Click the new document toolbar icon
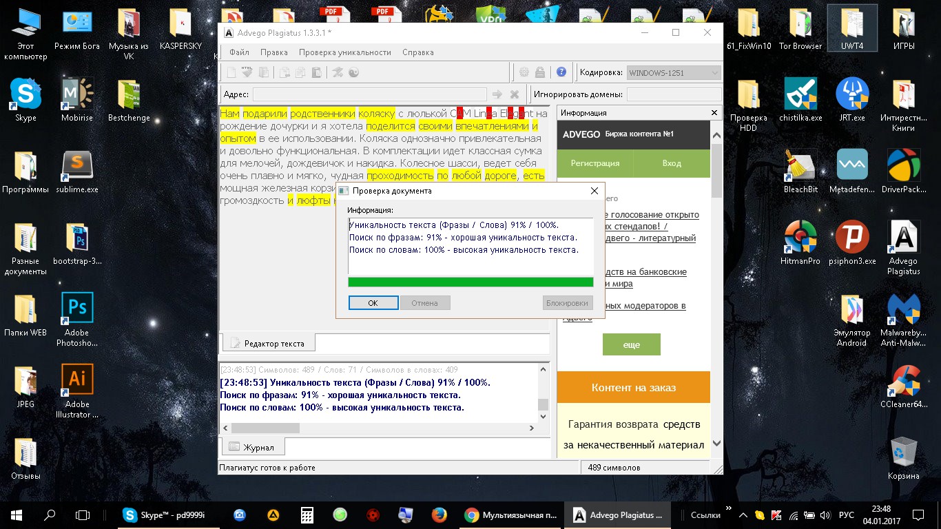This screenshot has width=941, height=529. pos(231,72)
